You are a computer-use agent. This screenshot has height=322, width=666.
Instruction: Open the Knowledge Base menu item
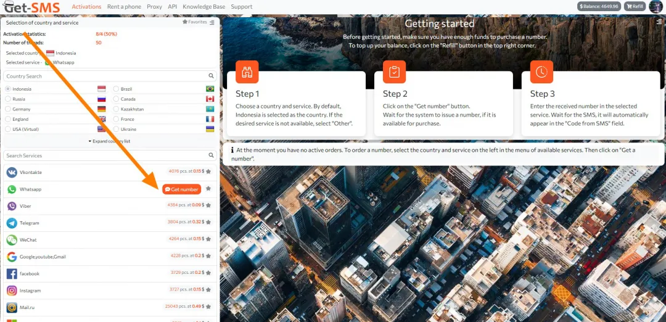point(204,7)
